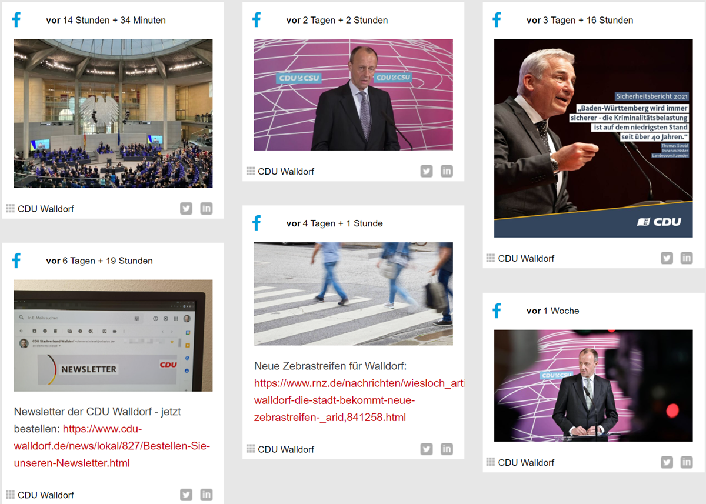The height and width of the screenshot is (504, 706).
Task: Click CDU Walldorf label under 1 Woche post
Action: [526, 462]
